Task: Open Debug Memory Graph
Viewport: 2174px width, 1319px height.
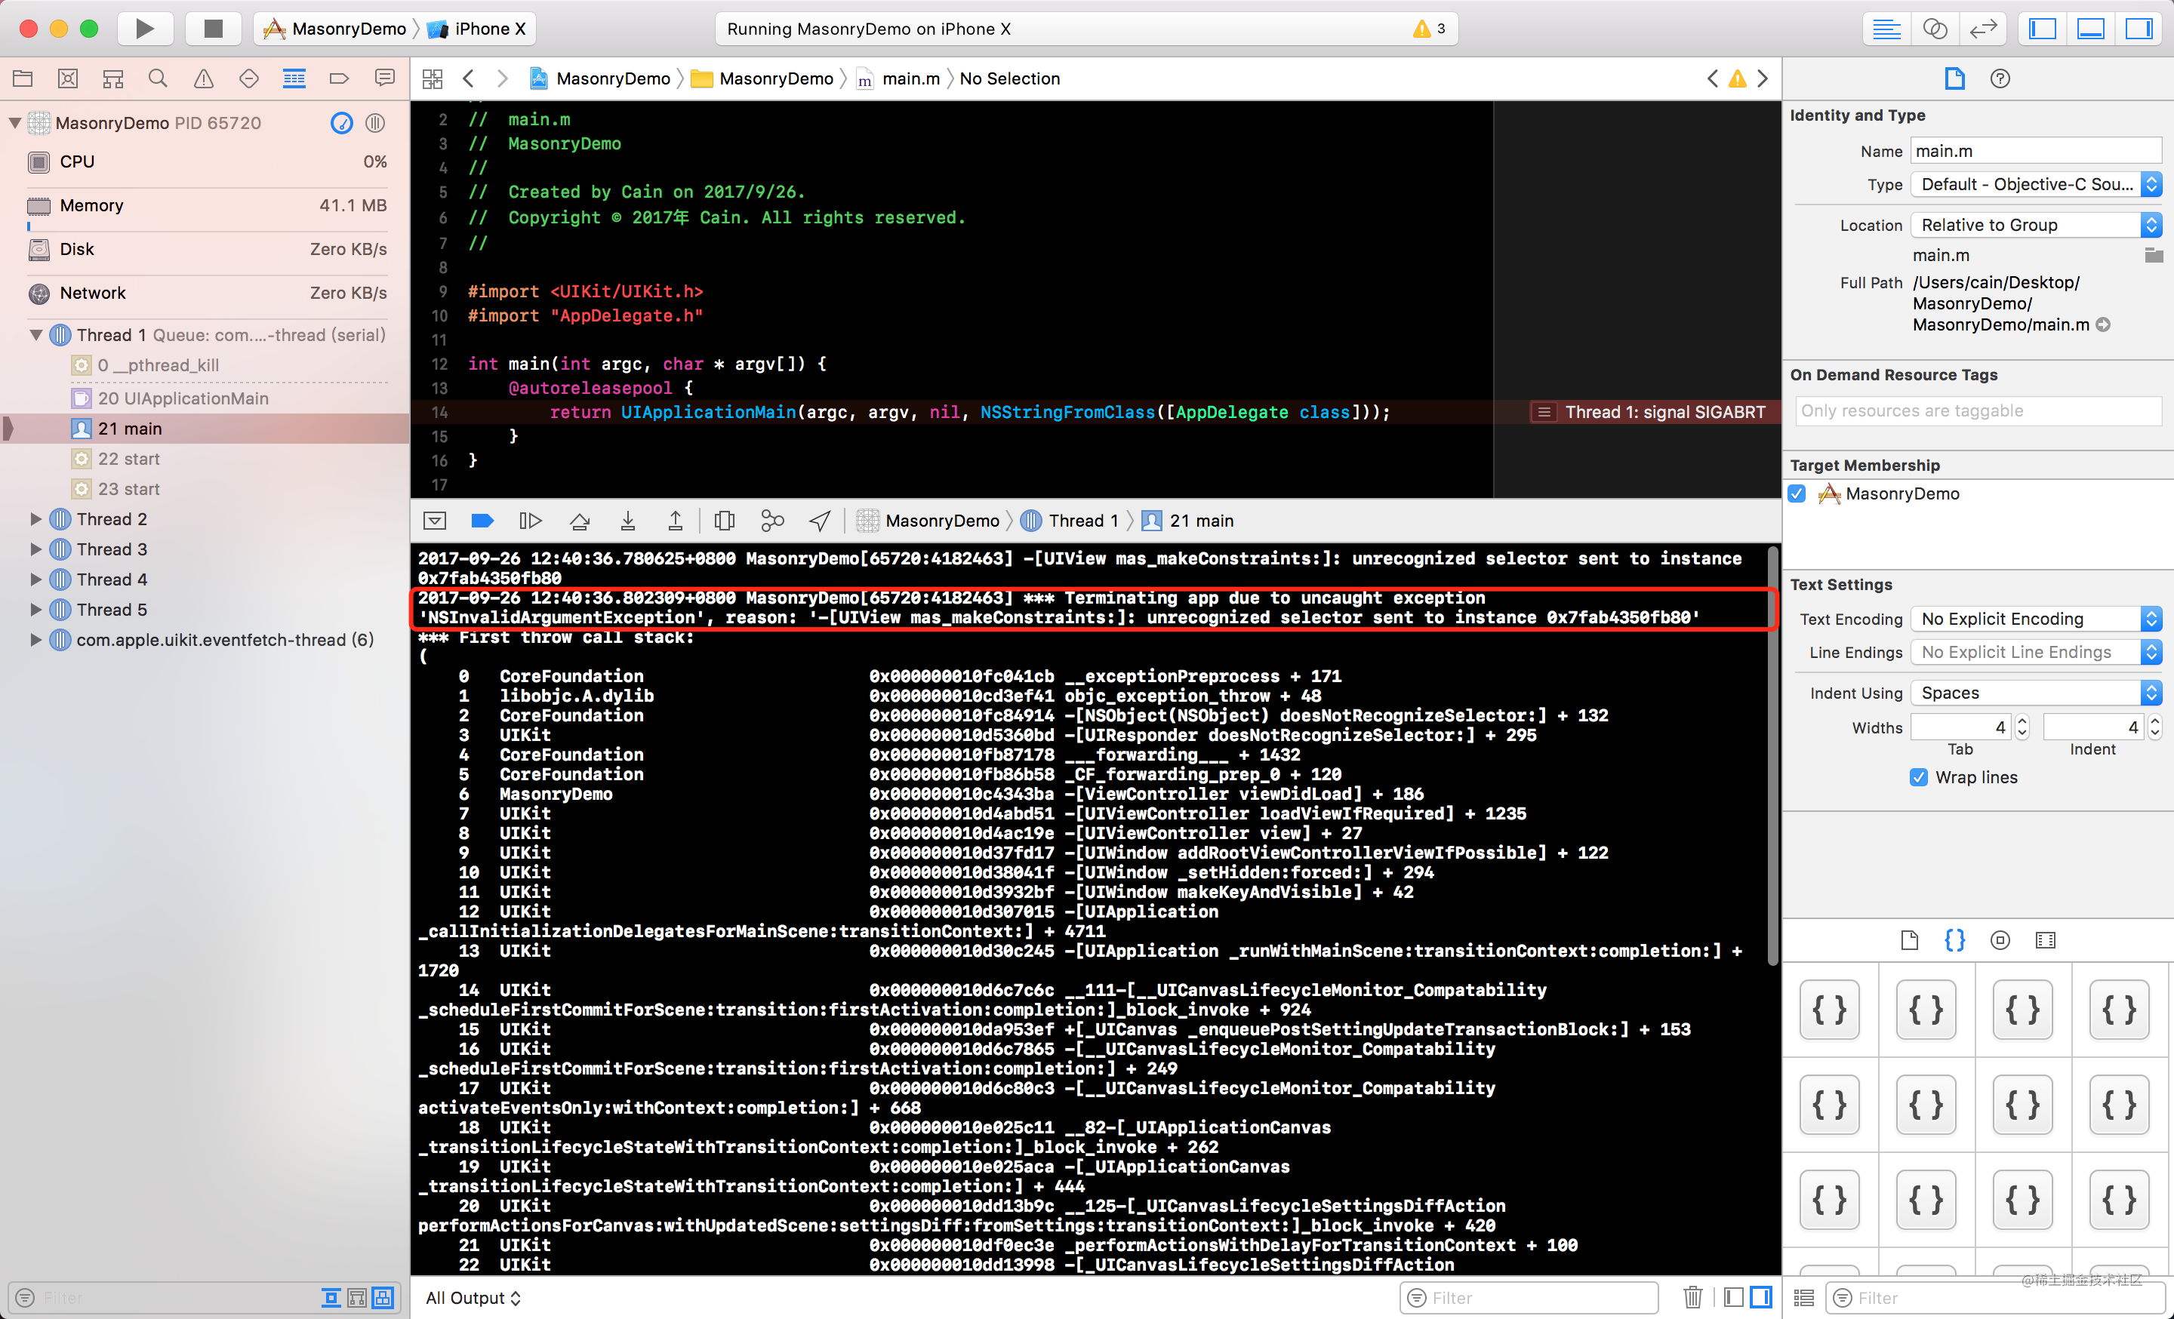Action: [772, 521]
